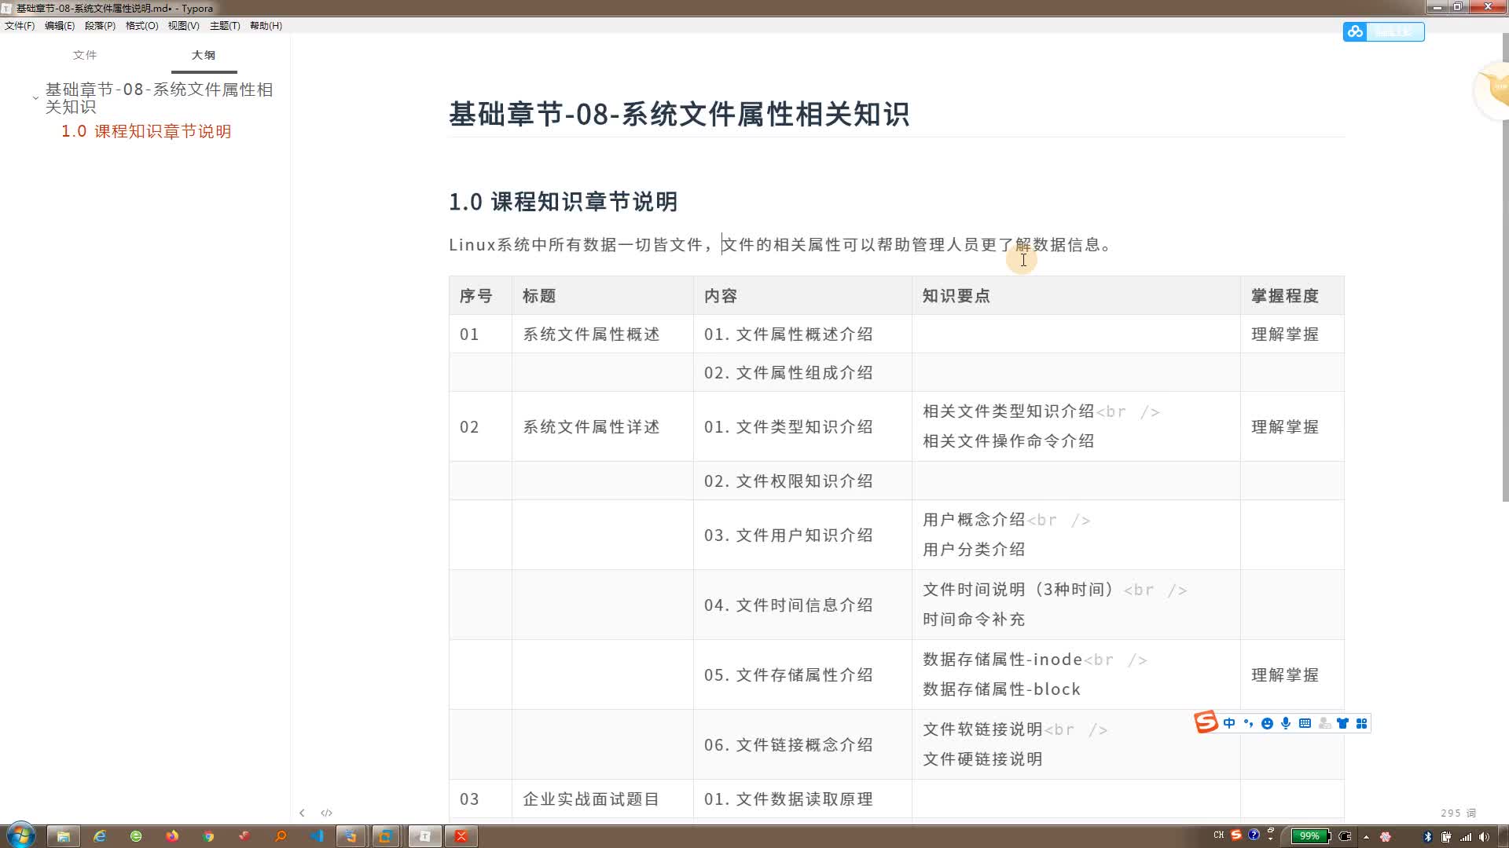Switch sidebar to the 文件 tab
1509x848 pixels.
tap(85, 55)
